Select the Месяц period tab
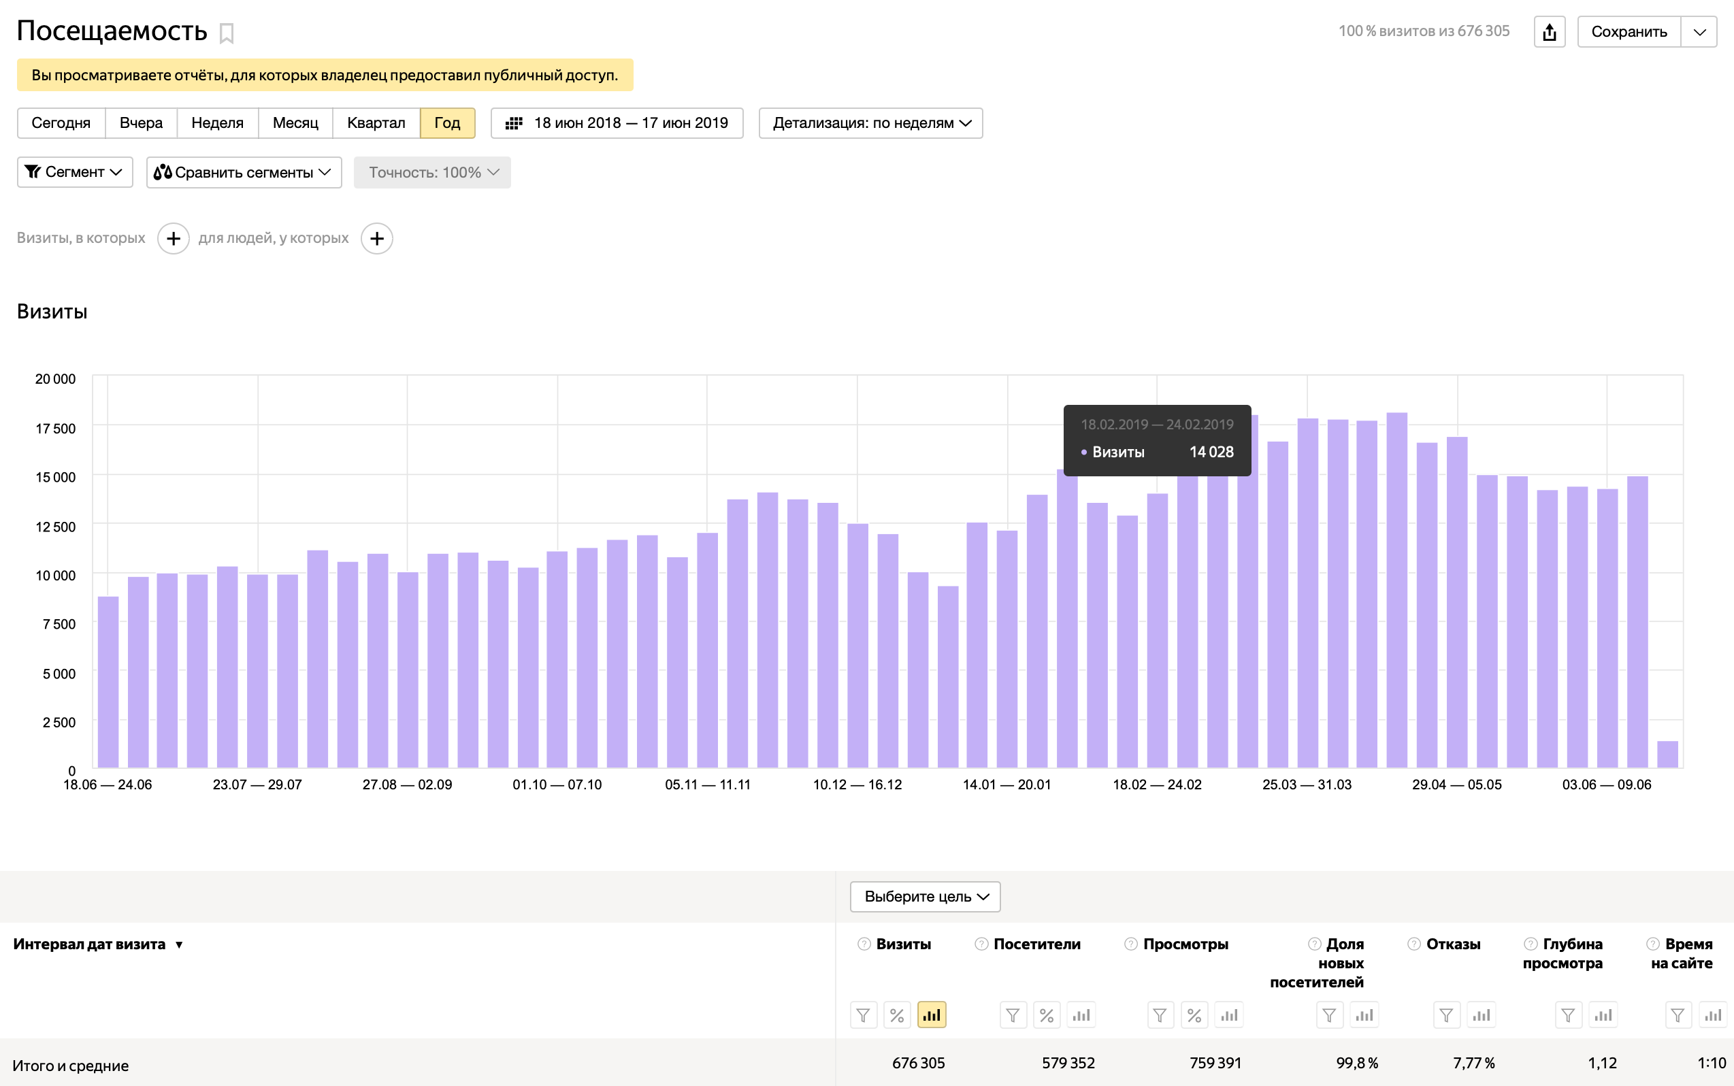1734x1086 pixels. click(x=295, y=122)
